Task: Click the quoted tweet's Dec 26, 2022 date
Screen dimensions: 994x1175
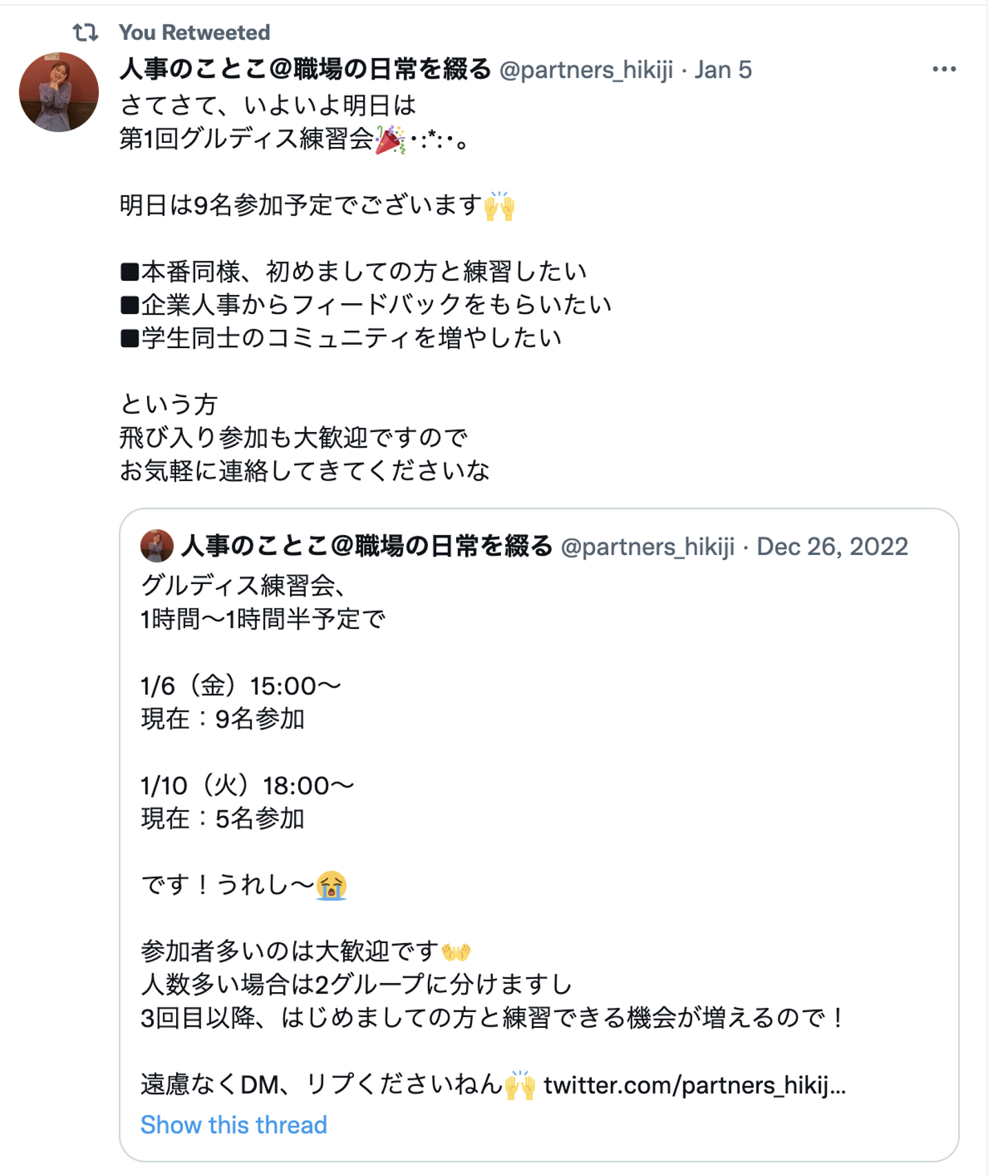Action: coord(832,547)
